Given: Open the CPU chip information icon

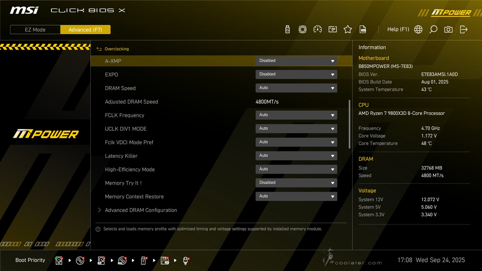Looking at the screenshot, I should point(302,29).
